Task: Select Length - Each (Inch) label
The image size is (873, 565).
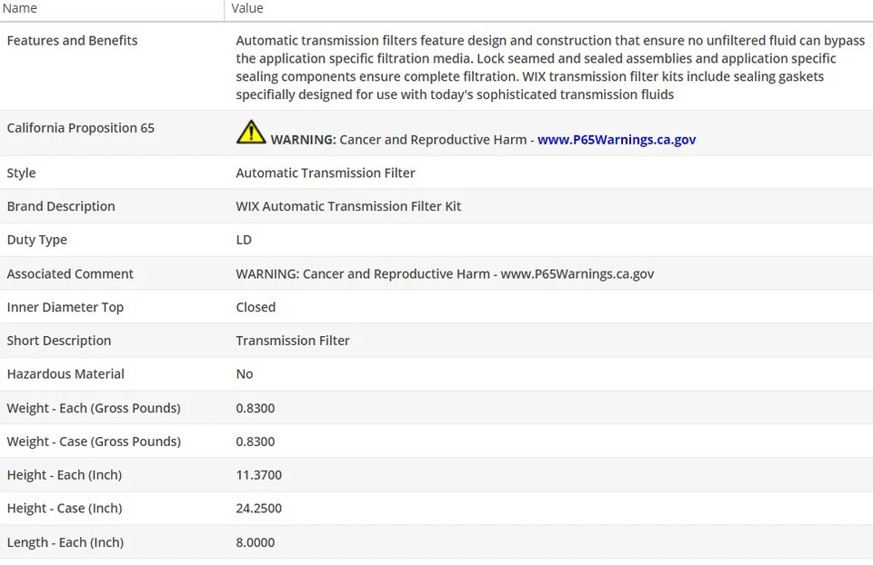Action: [65, 542]
